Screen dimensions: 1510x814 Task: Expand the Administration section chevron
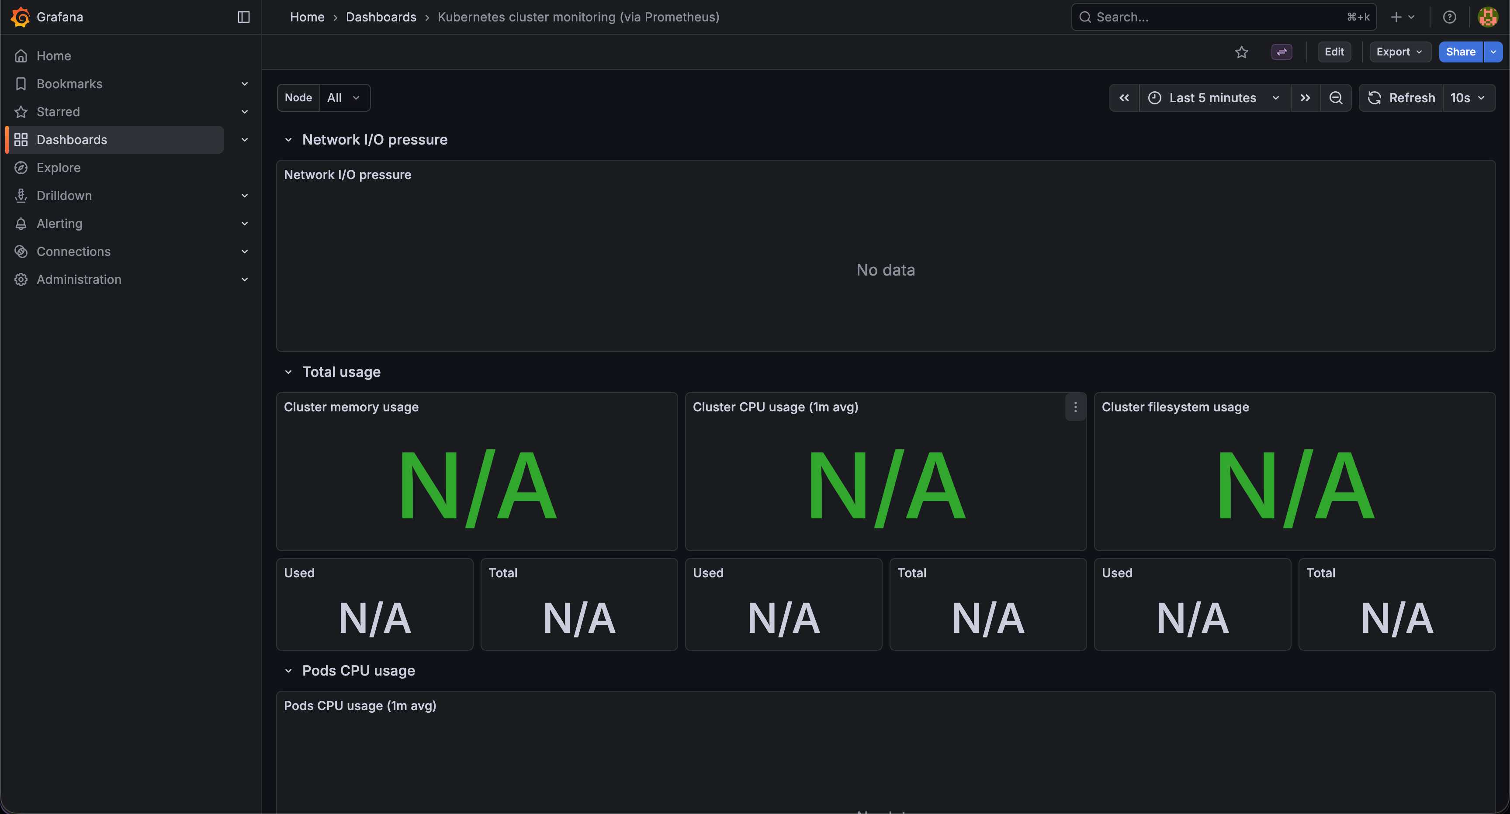pyautogui.click(x=245, y=279)
